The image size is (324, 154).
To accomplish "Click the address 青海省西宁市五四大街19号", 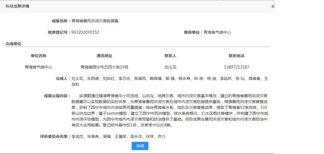I will pos(104,67).
